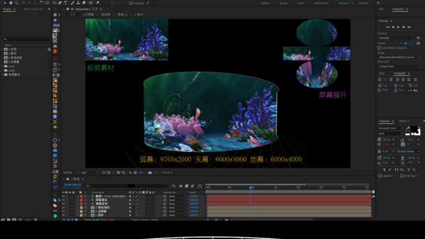The width and height of the screenshot is (425, 239).
Task: Switch to the Align tab
Action: point(382,73)
